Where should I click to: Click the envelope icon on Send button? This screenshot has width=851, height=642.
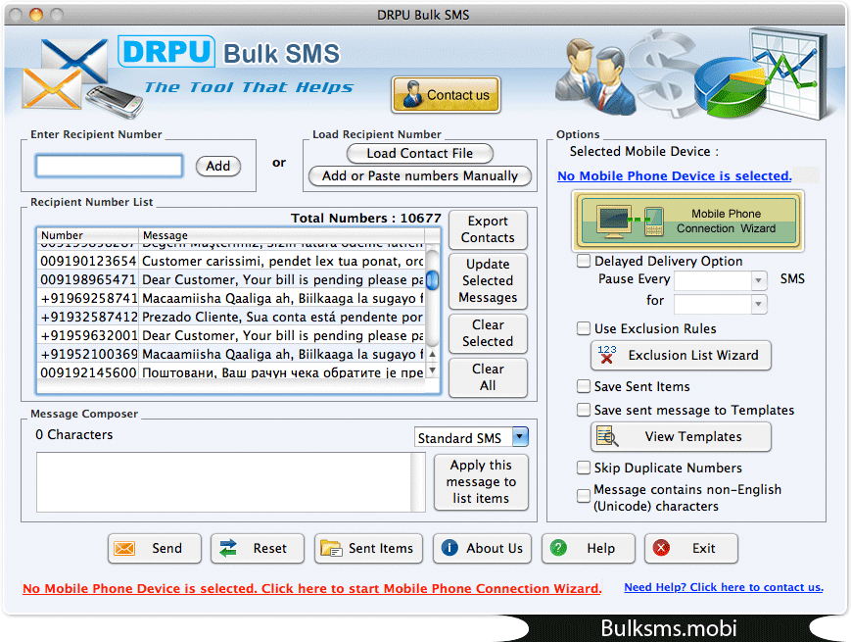point(124,548)
